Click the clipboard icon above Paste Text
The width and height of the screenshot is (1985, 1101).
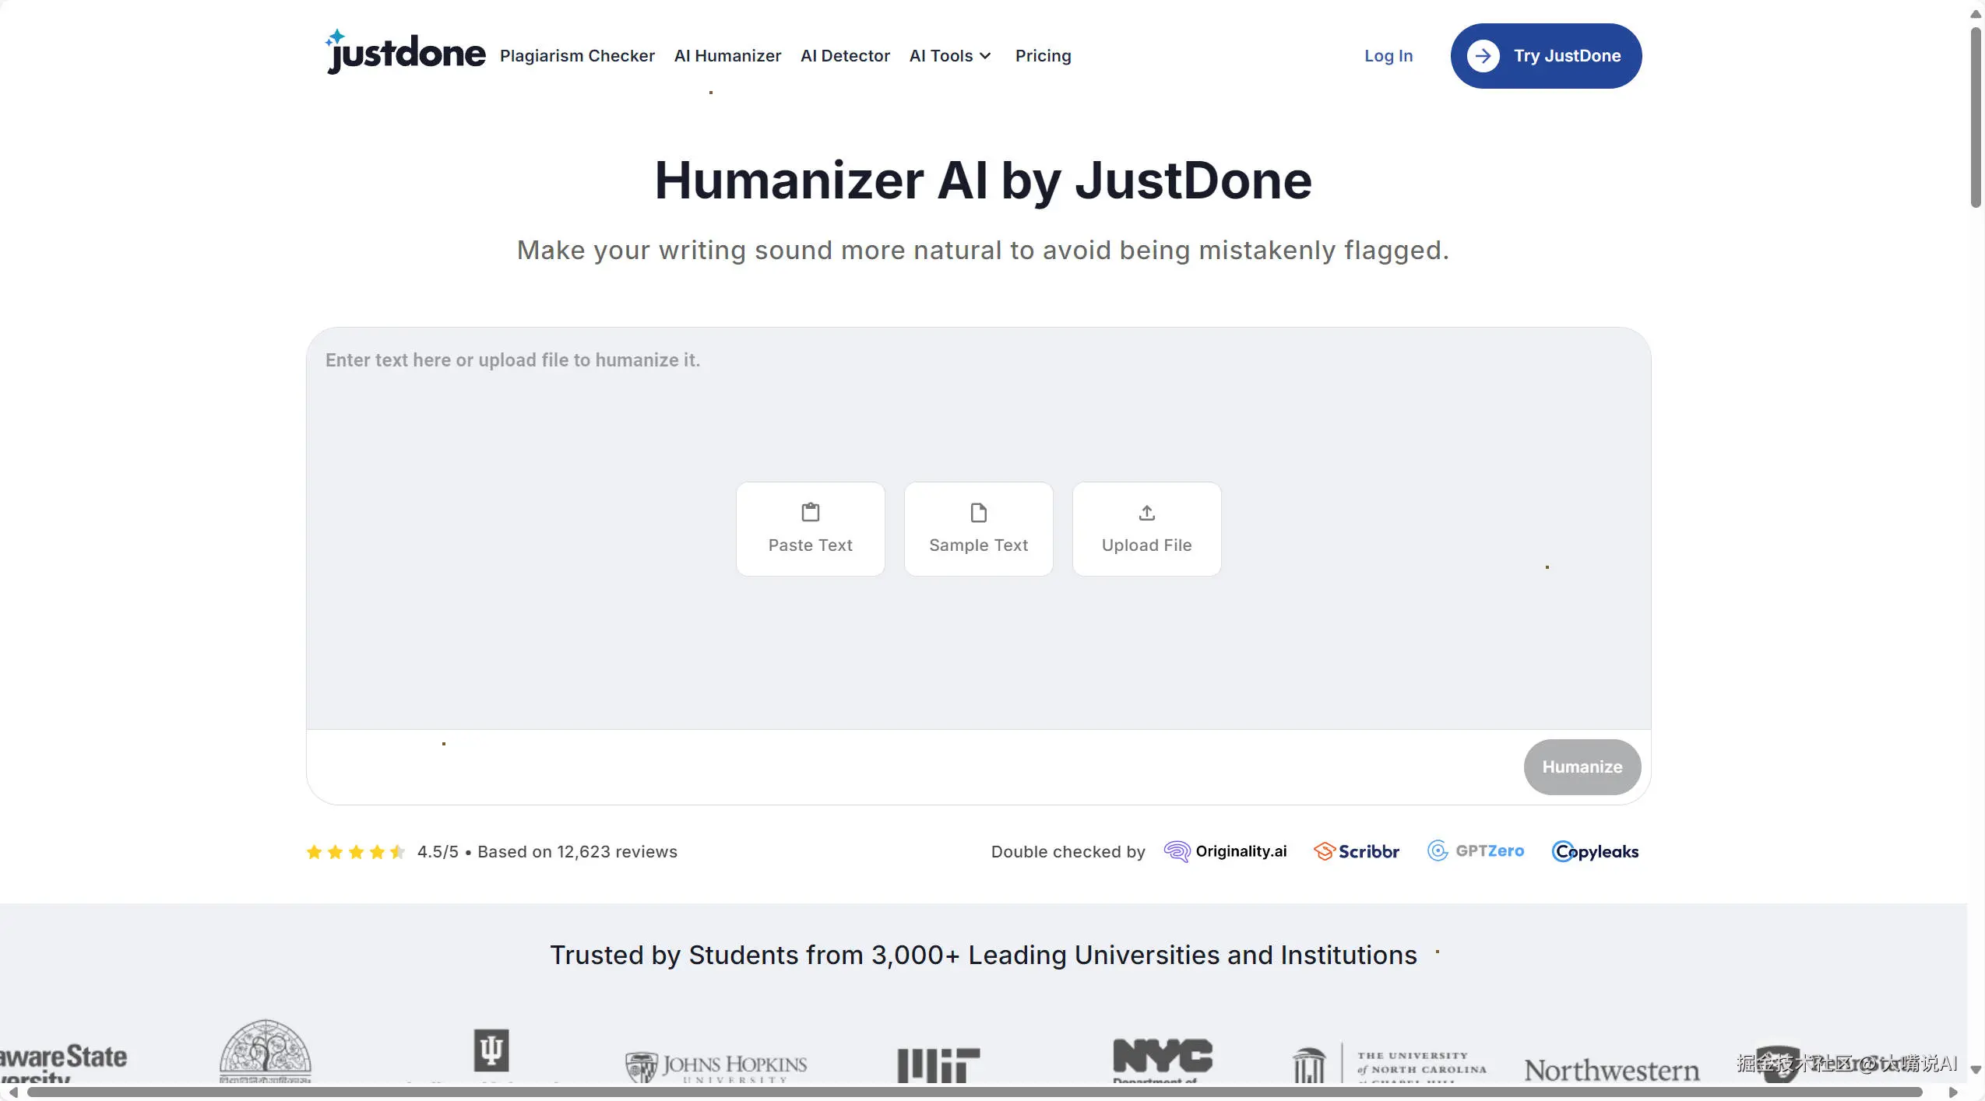pos(810,513)
